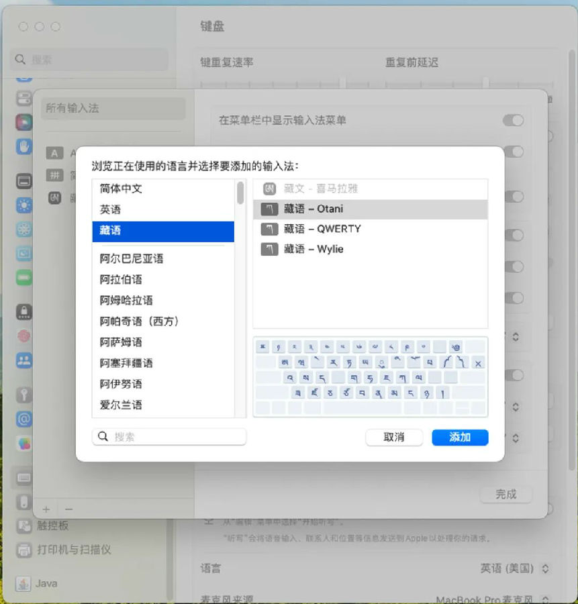Select 简体中文 in the language list
Screen dimensions: 578x604
pyautogui.click(x=163, y=189)
